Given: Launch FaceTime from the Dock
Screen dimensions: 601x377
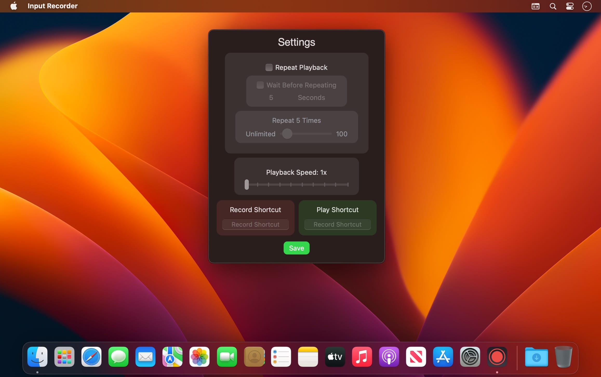Looking at the screenshot, I should tap(227, 357).
